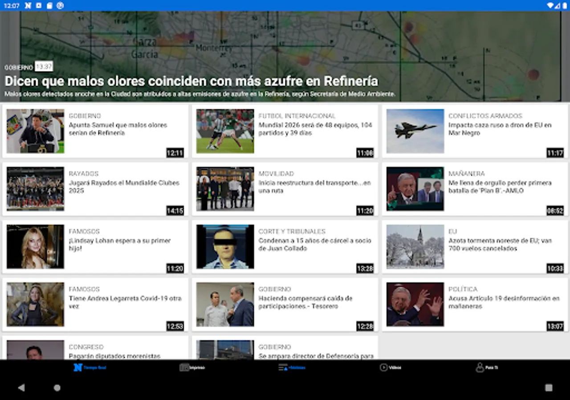Open Lindsay Lohan article thumbnail
The image size is (570, 400).
[x=35, y=247]
